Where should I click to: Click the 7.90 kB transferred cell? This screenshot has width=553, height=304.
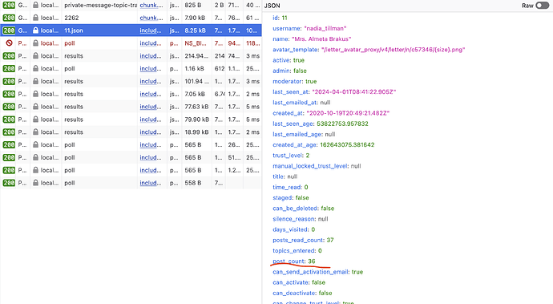click(195, 18)
